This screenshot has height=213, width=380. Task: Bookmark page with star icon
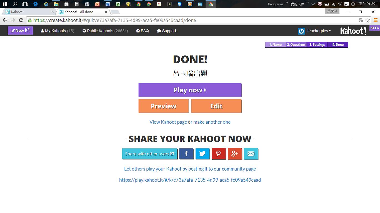pos(367,20)
